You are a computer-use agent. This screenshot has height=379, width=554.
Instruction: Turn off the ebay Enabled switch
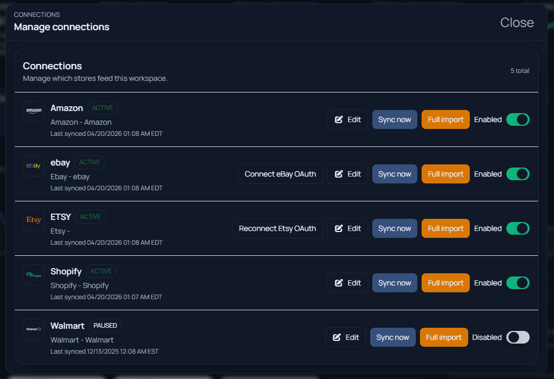click(x=517, y=174)
